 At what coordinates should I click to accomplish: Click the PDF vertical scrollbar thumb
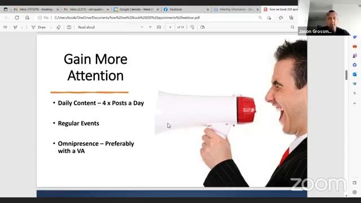[346, 75]
